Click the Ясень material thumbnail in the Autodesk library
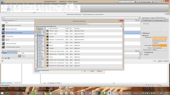The height and width of the screenshot is (95, 170). click(x=20, y=56)
